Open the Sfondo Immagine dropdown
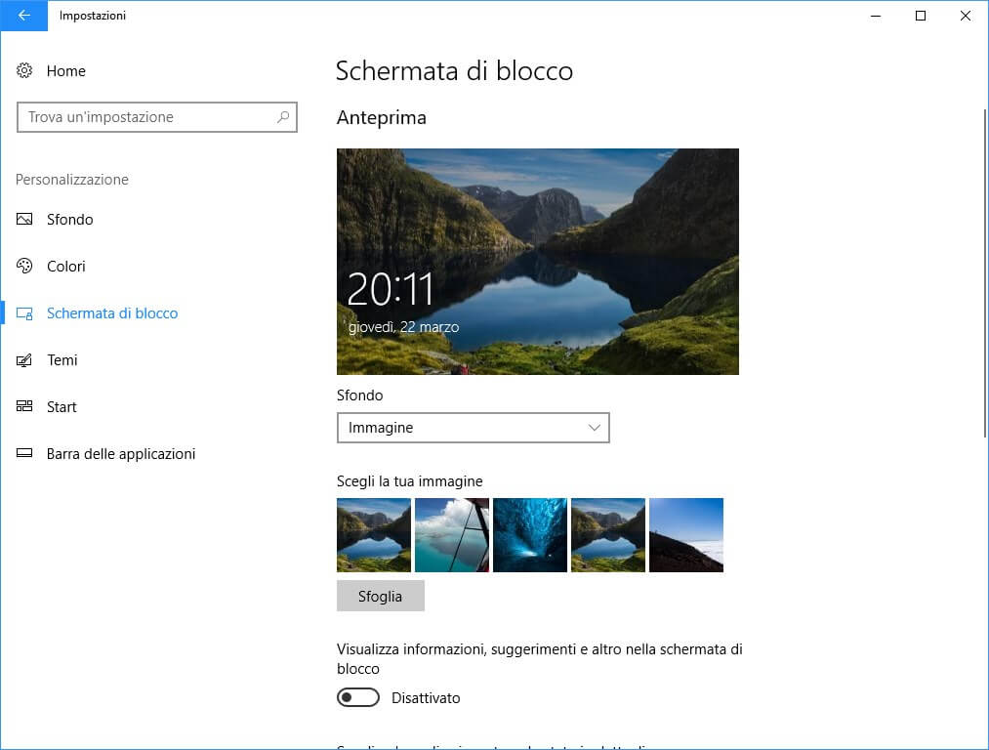The width and height of the screenshot is (989, 750). pyautogui.click(x=473, y=428)
